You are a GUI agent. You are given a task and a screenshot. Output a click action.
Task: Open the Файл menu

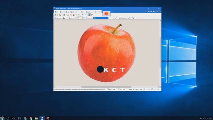coord(57,12)
